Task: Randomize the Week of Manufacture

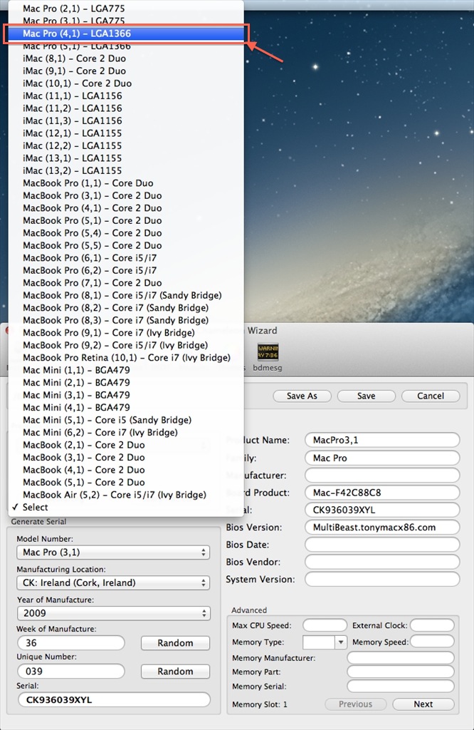Action: pyautogui.click(x=175, y=643)
